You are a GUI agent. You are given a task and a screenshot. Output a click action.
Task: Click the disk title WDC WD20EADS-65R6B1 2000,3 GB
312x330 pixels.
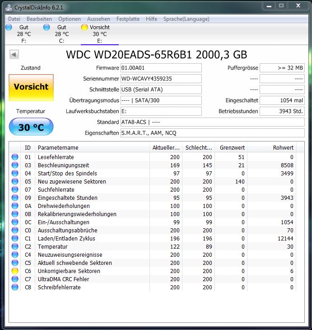click(156, 55)
